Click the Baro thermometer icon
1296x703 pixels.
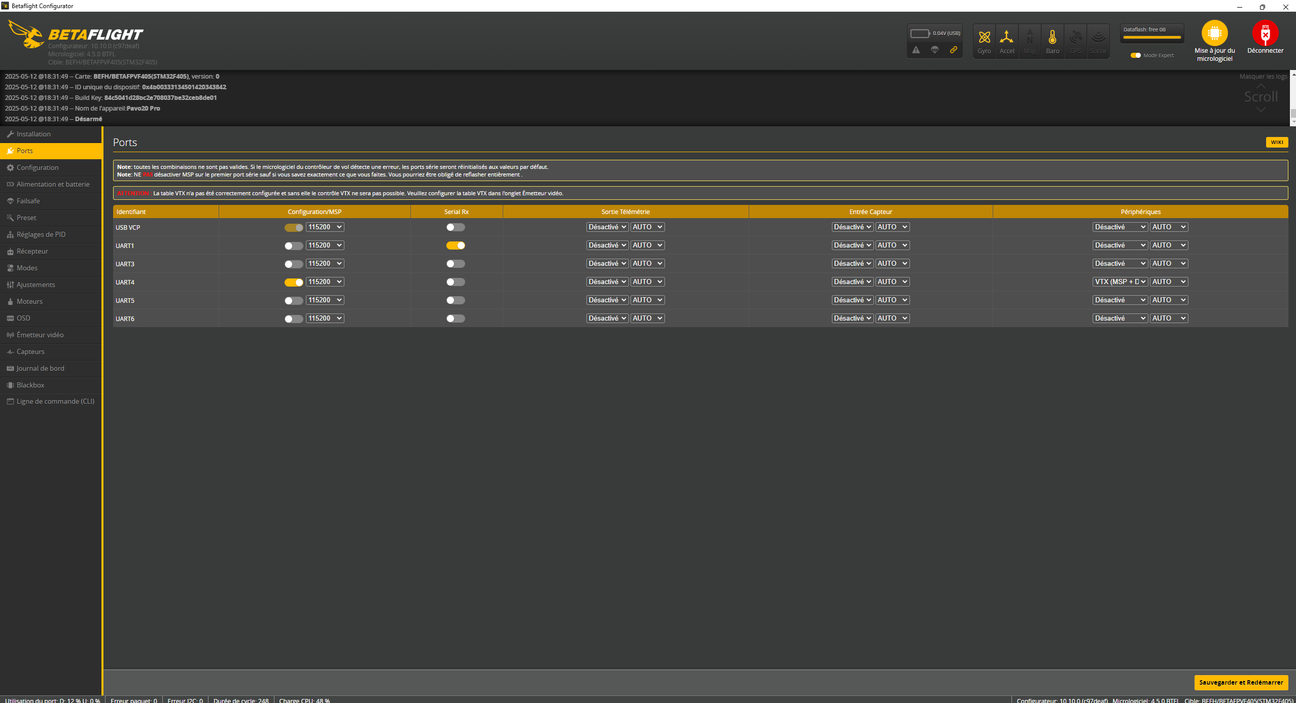(1053, 38)
